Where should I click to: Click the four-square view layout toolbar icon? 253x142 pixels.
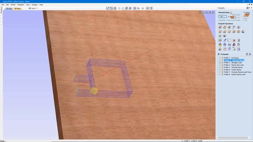111,8
